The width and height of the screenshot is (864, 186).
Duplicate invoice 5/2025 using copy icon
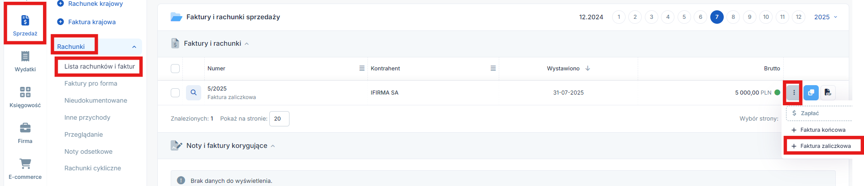point(811,93)
